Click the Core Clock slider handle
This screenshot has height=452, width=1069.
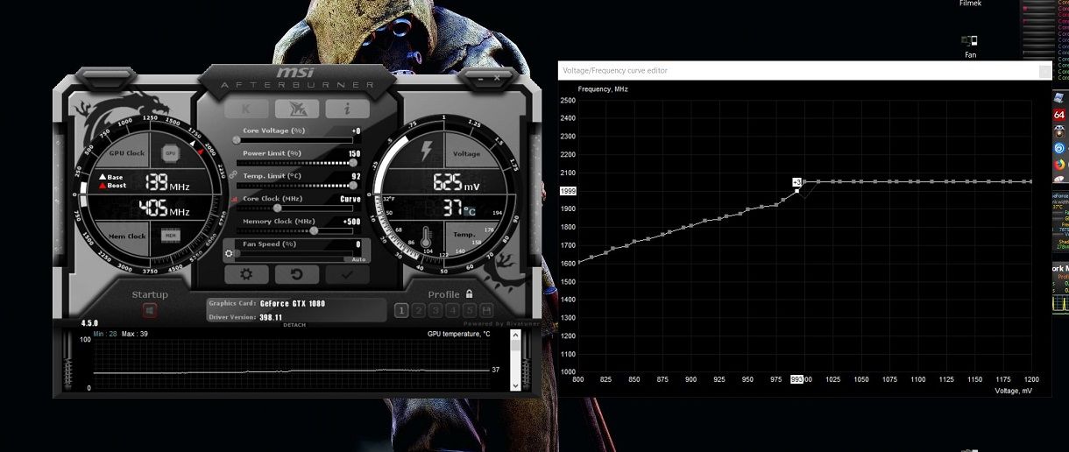point(277,208)
